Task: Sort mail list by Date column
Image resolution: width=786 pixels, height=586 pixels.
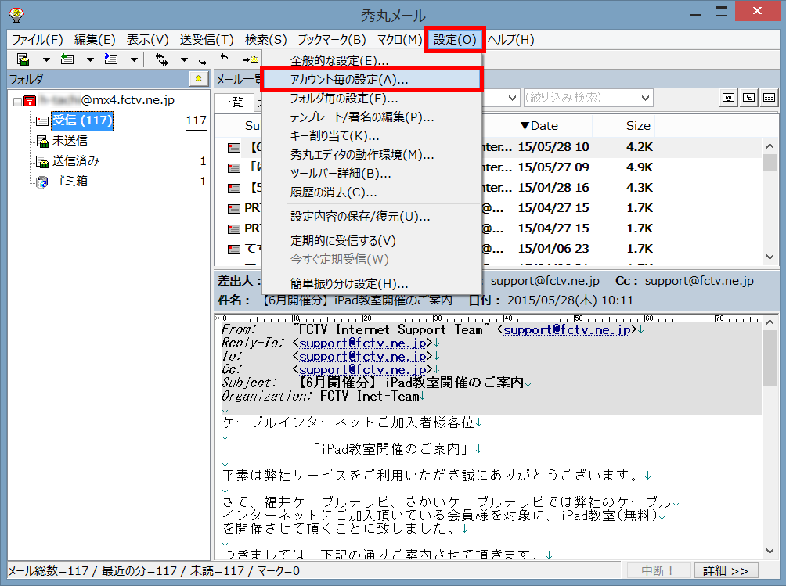Action: click(x=553, y=126)
